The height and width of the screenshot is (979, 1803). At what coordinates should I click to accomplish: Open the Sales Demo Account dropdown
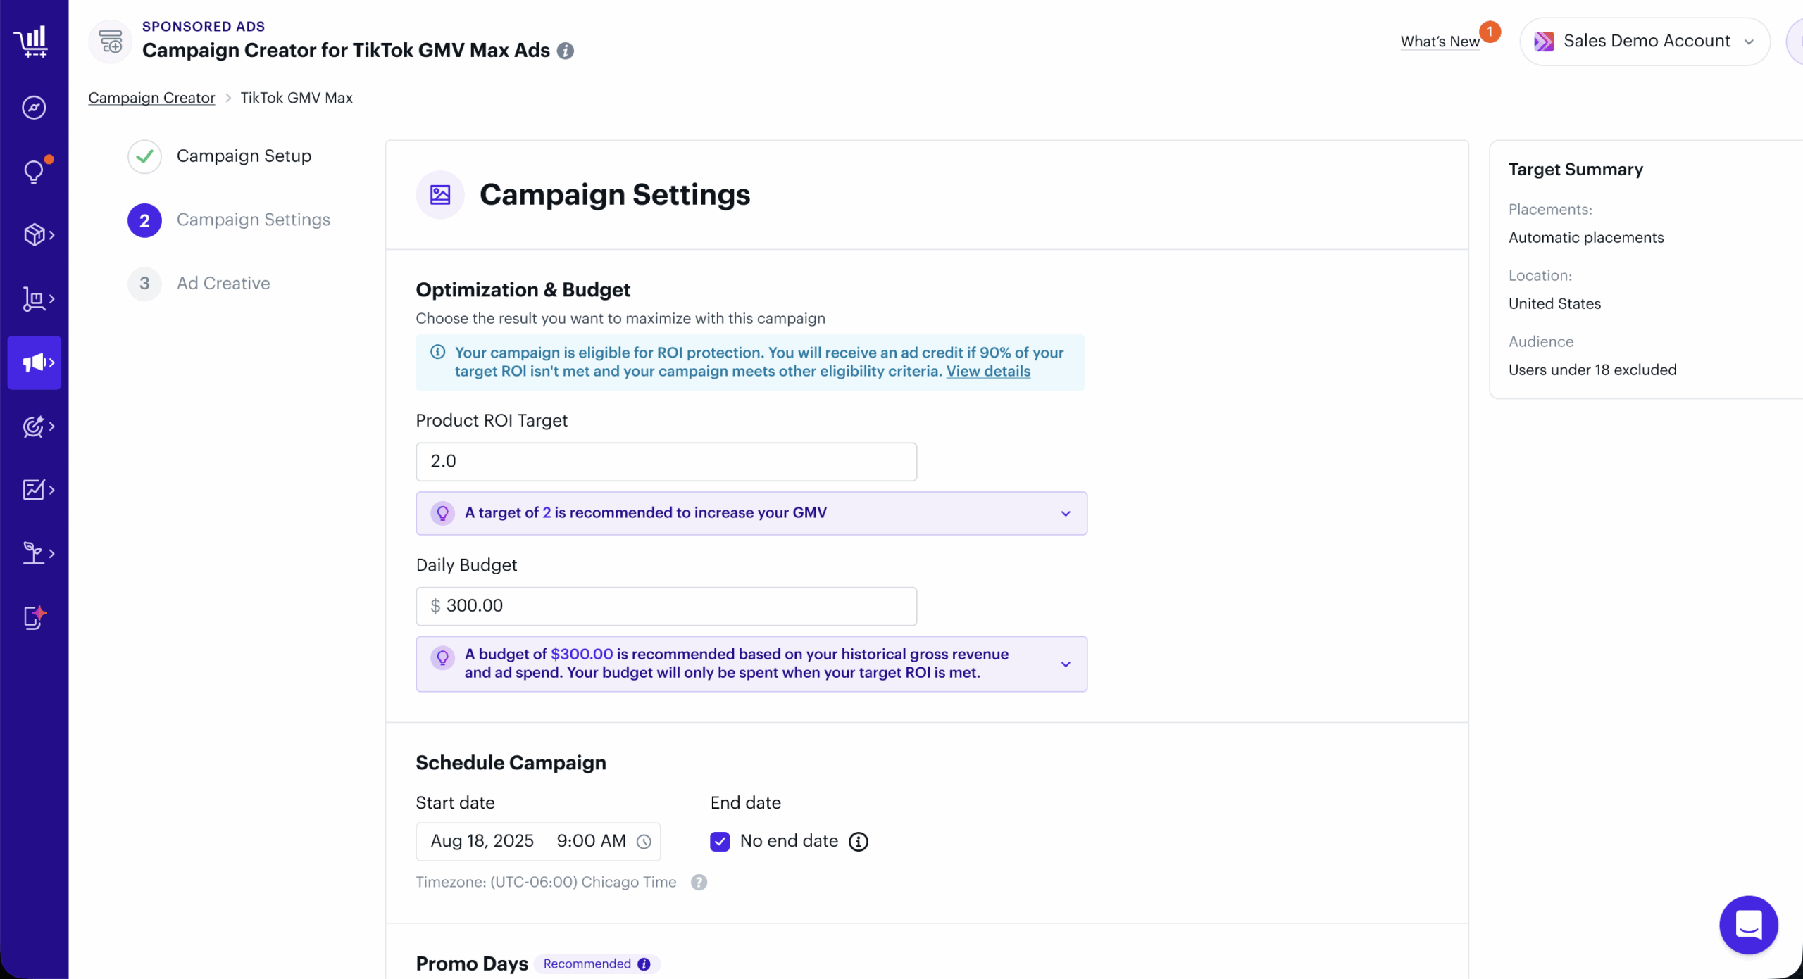(1645, 42)
